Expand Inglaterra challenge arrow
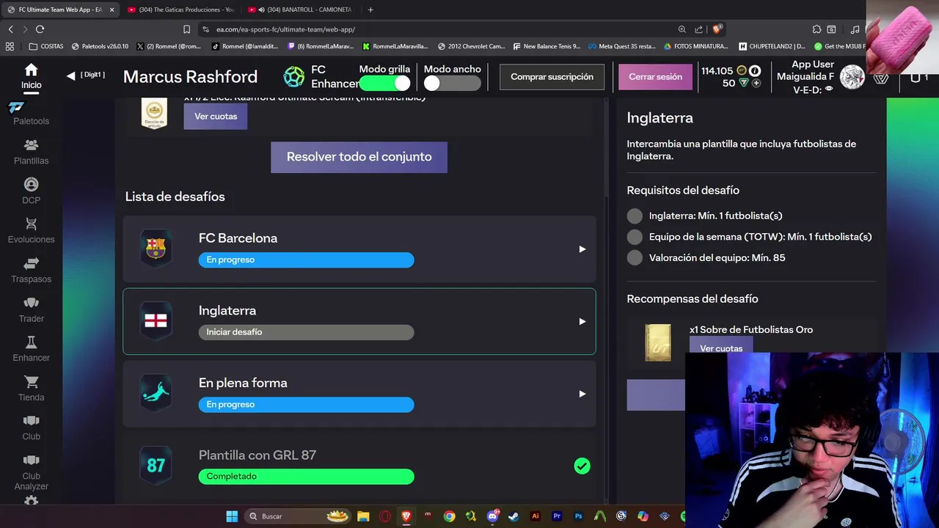 pos(582,321)
